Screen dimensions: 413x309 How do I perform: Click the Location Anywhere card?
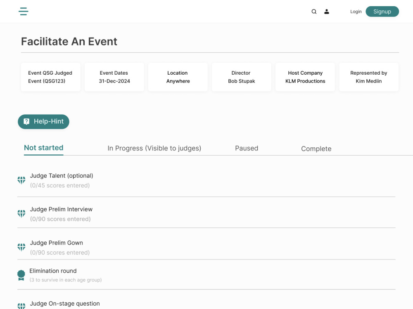178,77
